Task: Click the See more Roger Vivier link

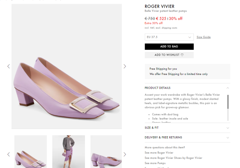Action: point(159,153)
